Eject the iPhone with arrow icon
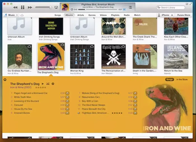 [172, 15]
